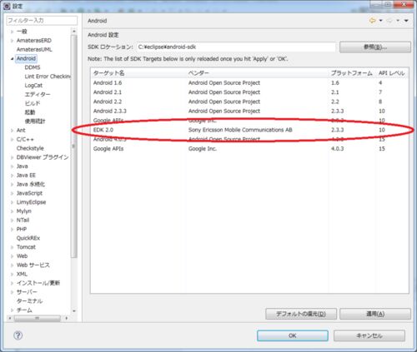Screen dimensions: 417x352
Task: Select AmaterasUML in the tree
Action: coord(34,49)
